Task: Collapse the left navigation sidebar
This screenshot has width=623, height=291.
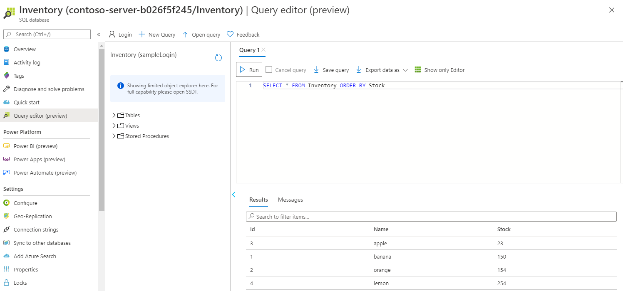Action: 99,35
